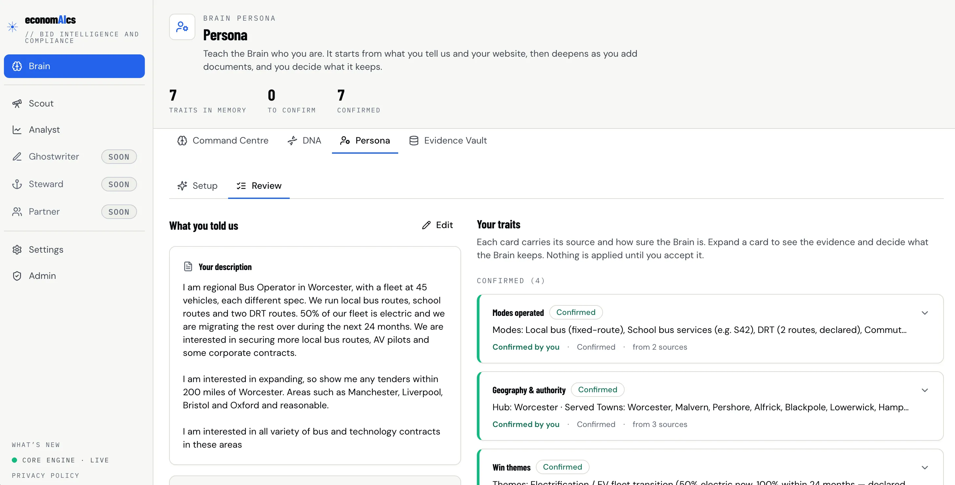Click the green Core Engine status dot

point(14,460)
